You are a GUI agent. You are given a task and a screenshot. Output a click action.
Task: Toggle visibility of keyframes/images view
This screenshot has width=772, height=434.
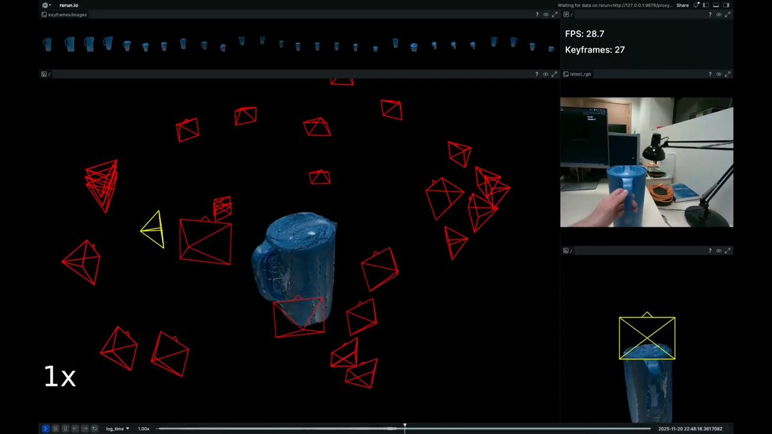click(x=546, y=14)
